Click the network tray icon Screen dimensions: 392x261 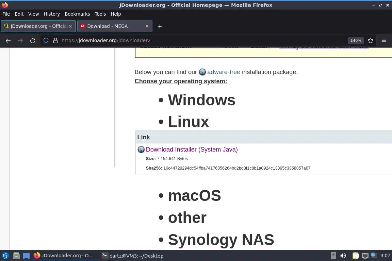(365, 256)
